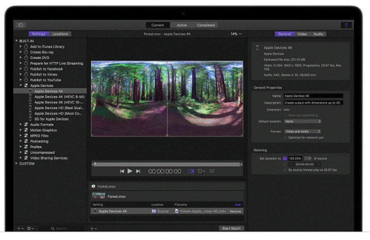The image size is (370, 240).
Task: Open the settings gear action menu
Action: coord(30,228)
